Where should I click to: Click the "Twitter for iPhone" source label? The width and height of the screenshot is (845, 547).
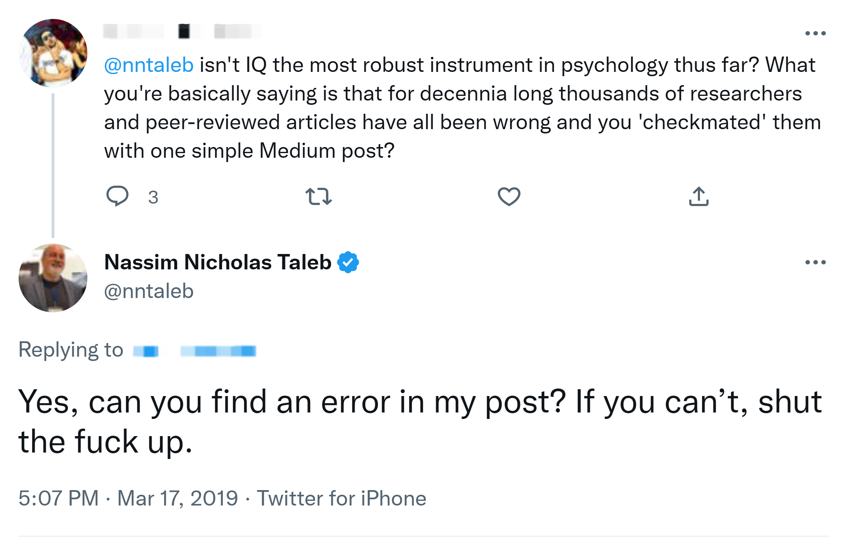(x=341, y=498)
